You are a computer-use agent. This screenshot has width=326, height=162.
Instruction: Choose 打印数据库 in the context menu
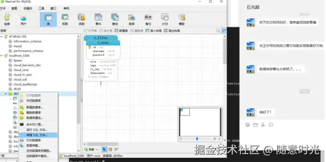pyautogui.click(x=38, y=140)
